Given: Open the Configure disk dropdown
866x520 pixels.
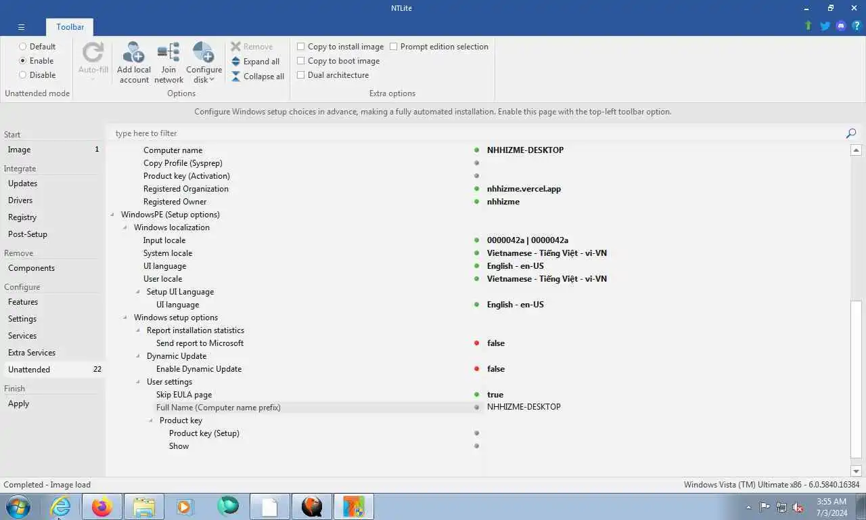Looking at the screenshot, I should click(204, 62).
